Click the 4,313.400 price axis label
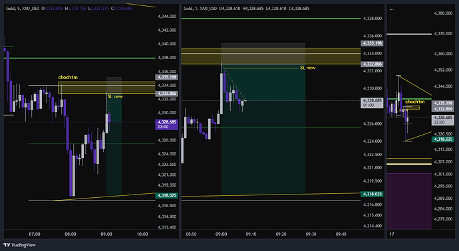Image resolution: width=459 pixels, height=251 pixels. (x=167, y=227)
